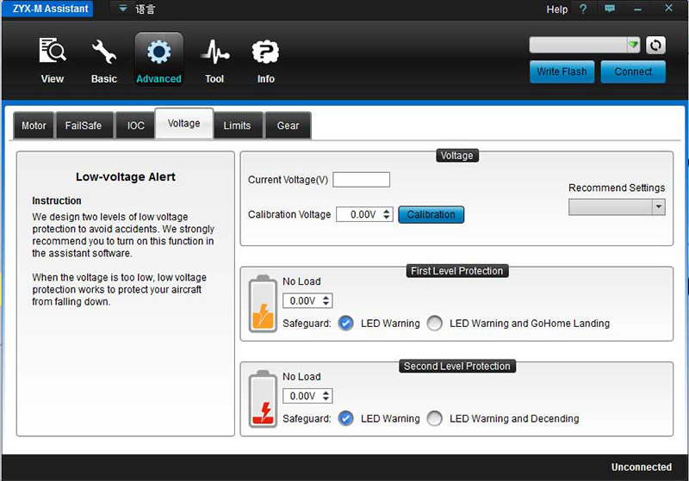Click the Current Voltage(V) field
The image size is (689, 481).
(361, 180)
